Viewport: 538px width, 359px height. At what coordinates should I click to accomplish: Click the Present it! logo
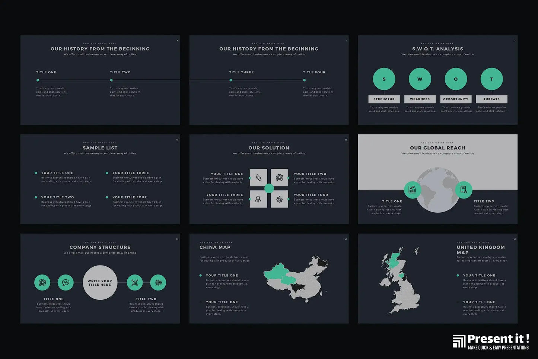coord(490,341)
